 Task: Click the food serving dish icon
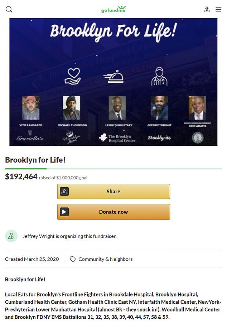(x=113, y=77)
